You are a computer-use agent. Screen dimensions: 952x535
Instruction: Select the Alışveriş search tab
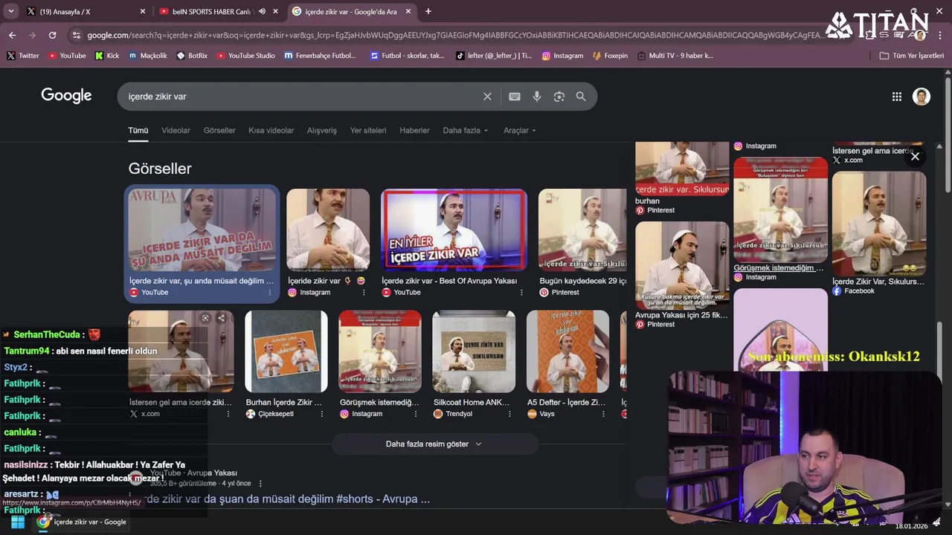[x=322, y=130]
